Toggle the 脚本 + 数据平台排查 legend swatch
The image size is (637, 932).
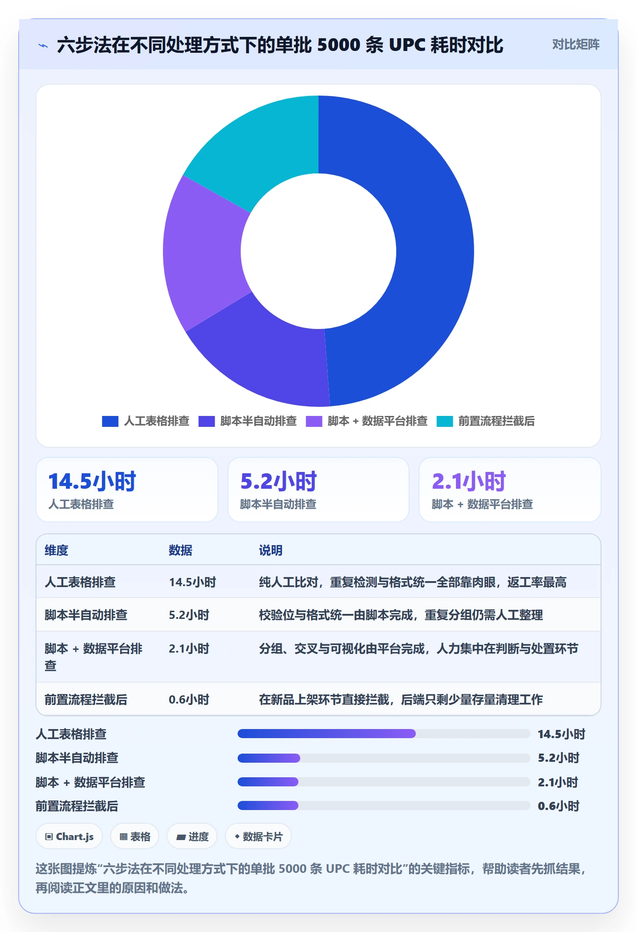click(314, 421)
